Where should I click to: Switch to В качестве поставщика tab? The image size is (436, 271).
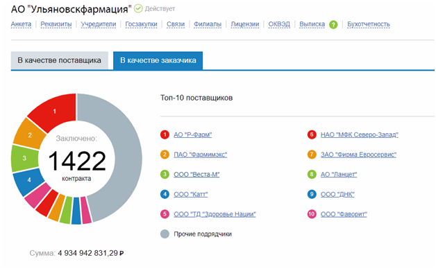coord(59,60)
